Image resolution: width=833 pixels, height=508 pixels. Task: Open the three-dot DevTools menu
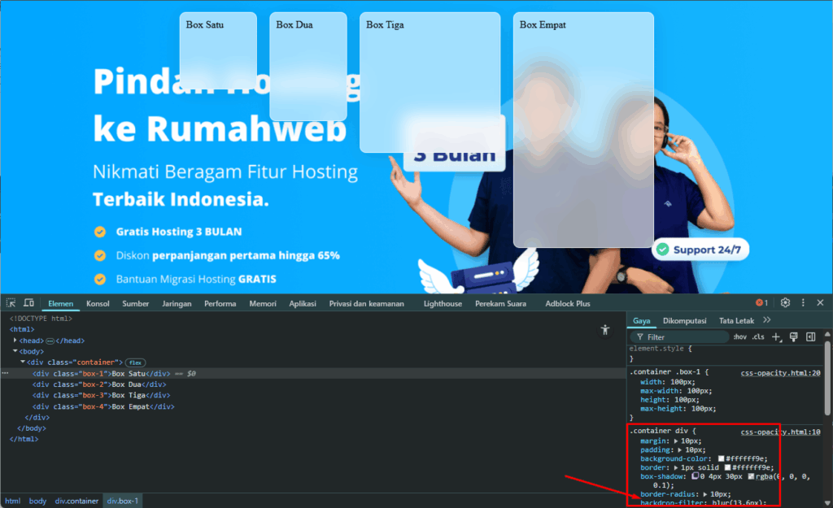coord(802,302)
